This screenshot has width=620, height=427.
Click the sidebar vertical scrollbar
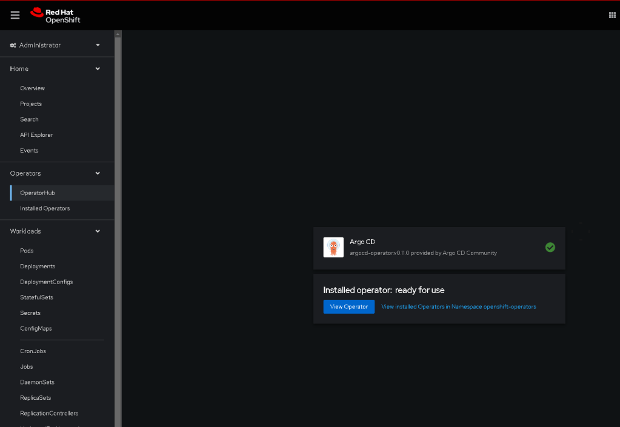click(x=118, y=232)
